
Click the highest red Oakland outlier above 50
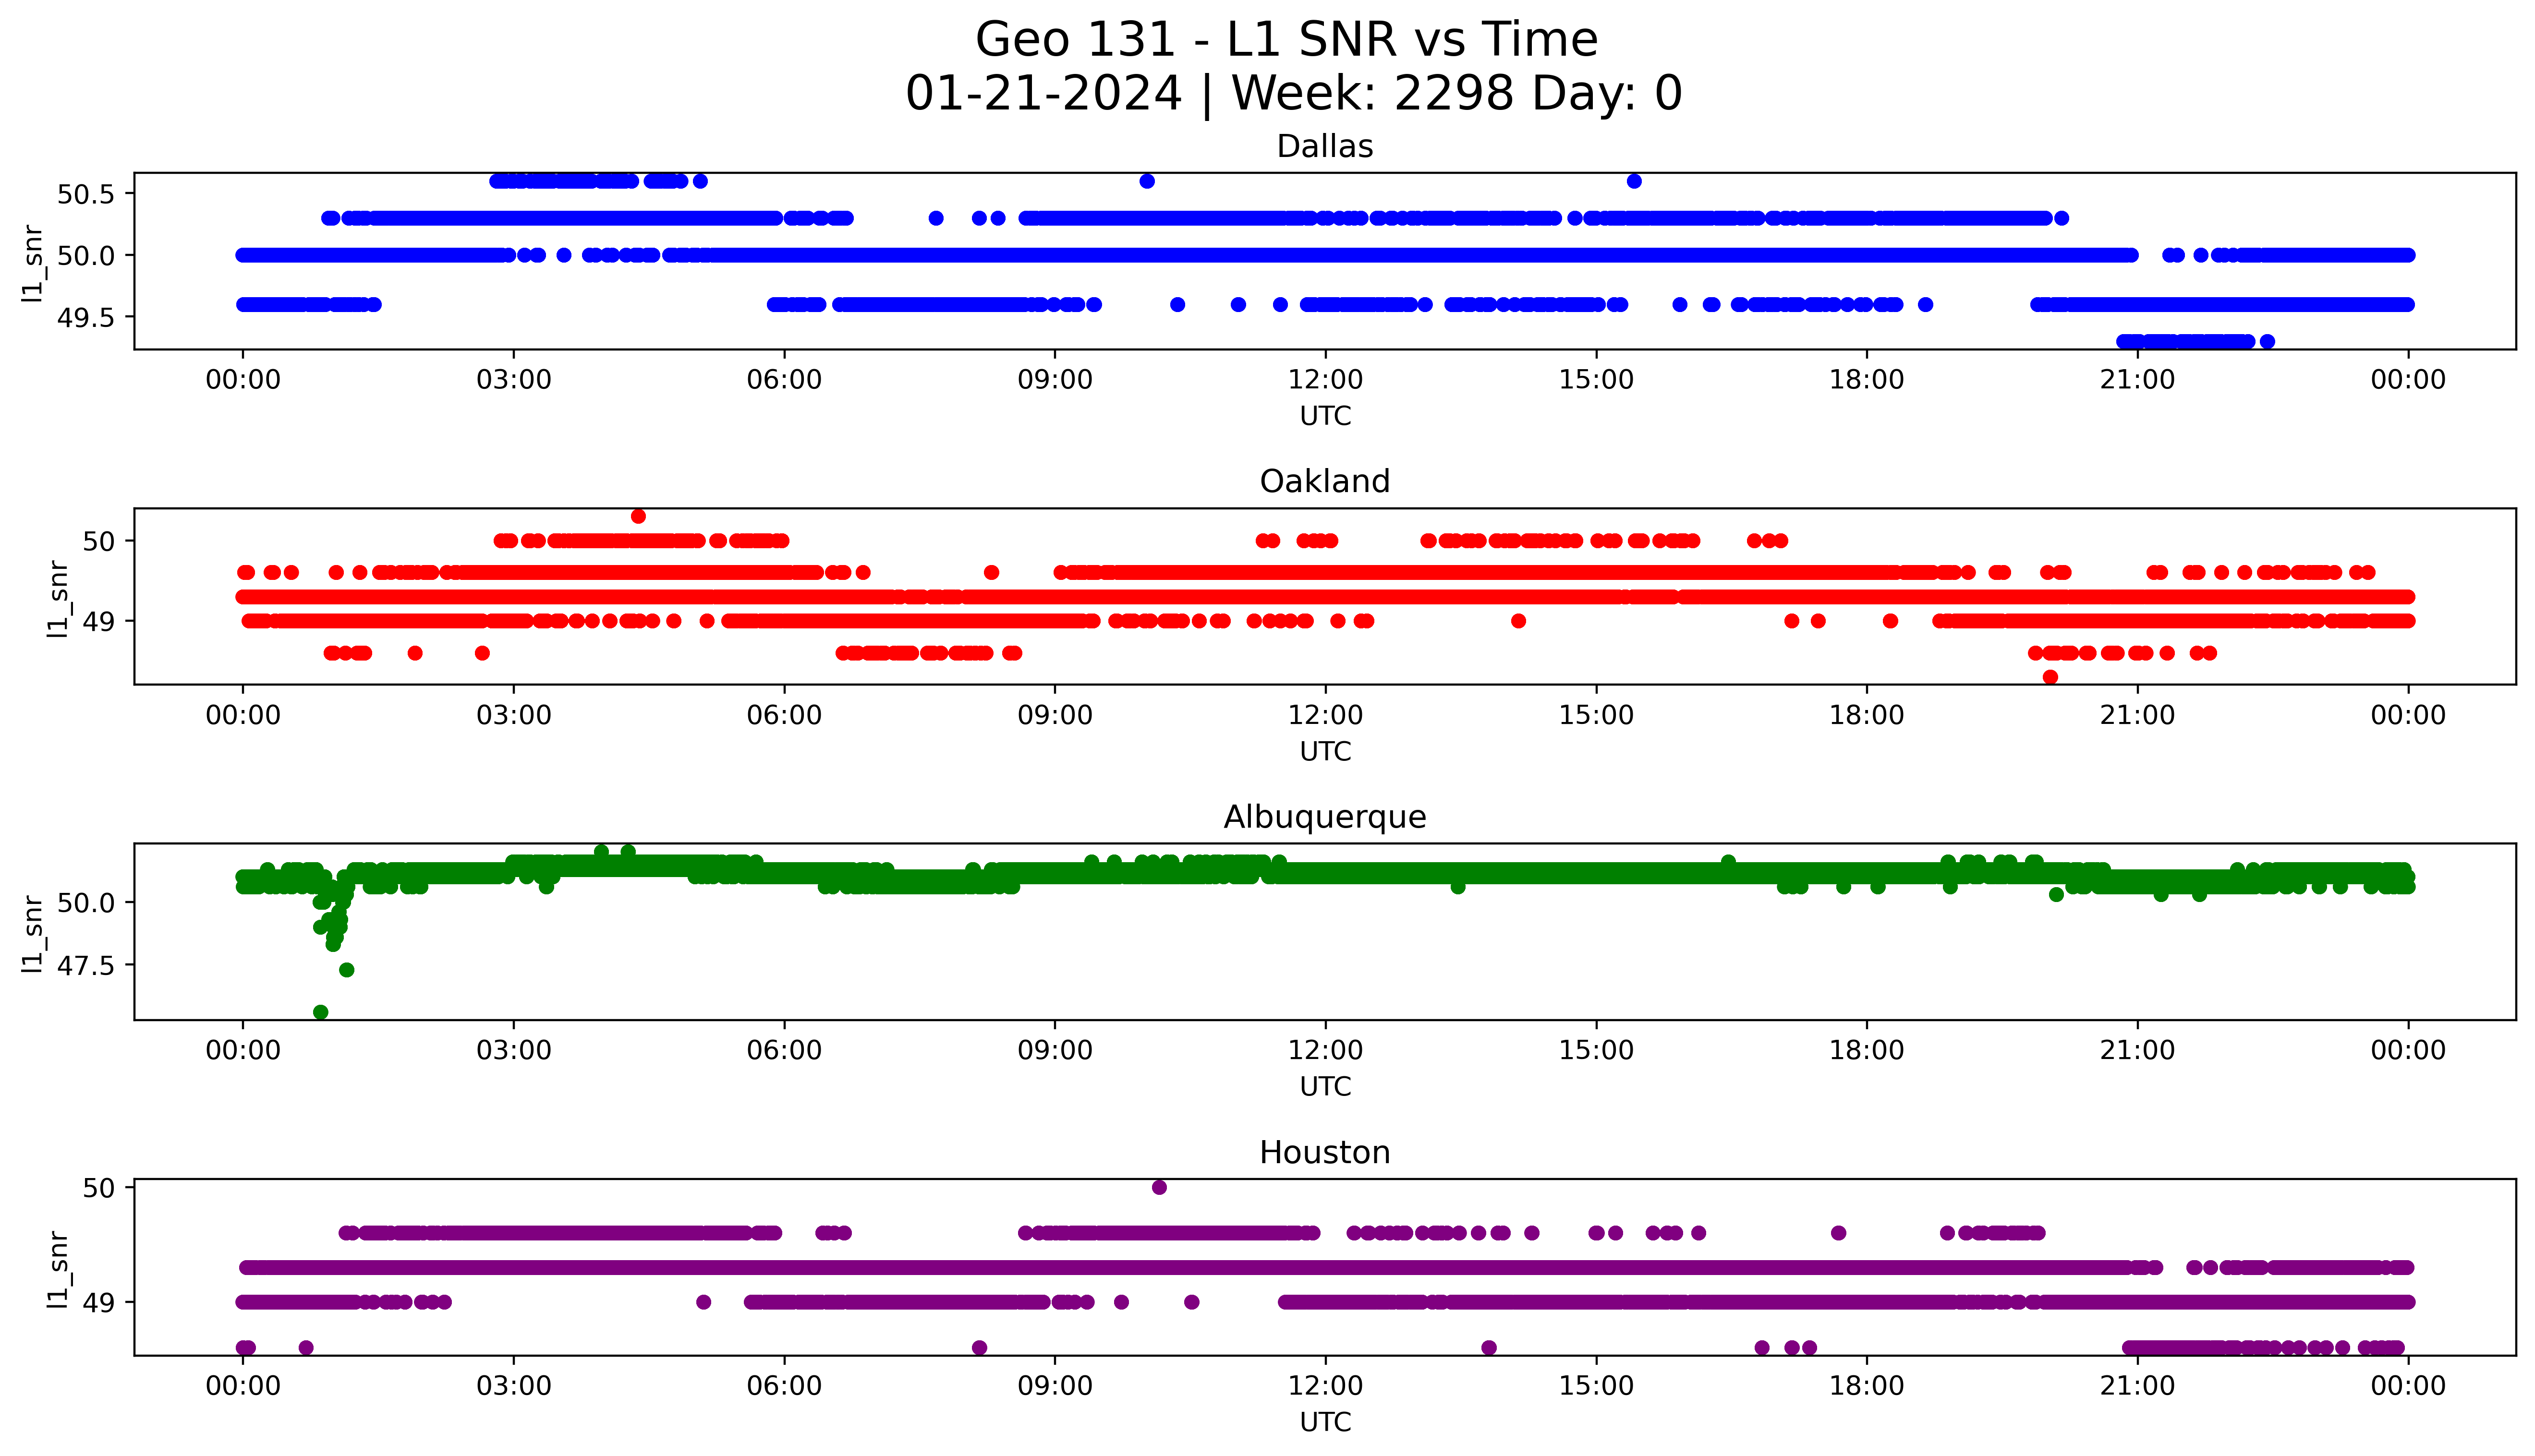638,517
